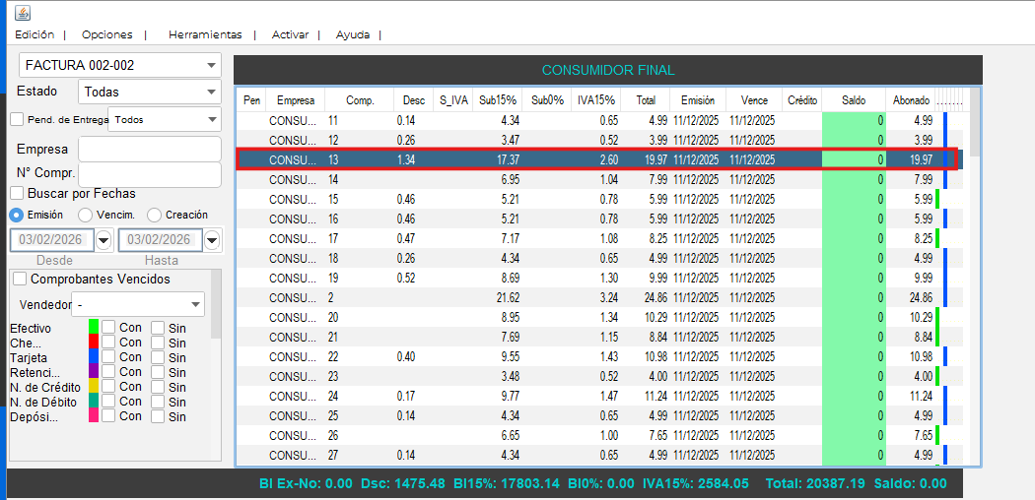The image size is (1035, 500).
Task: Open the Herramientas menu
Action: click(x=204, y=34)
